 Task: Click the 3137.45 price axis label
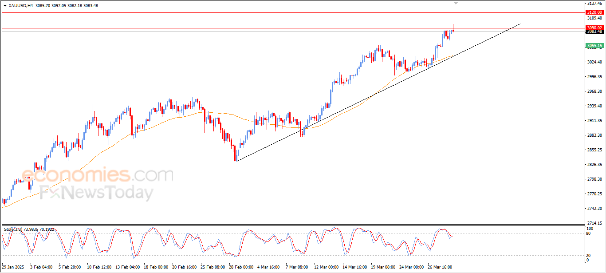(x=594, y=4)
